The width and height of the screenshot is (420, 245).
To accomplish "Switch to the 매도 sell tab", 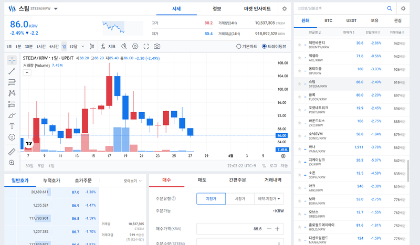I will point(202,180).
